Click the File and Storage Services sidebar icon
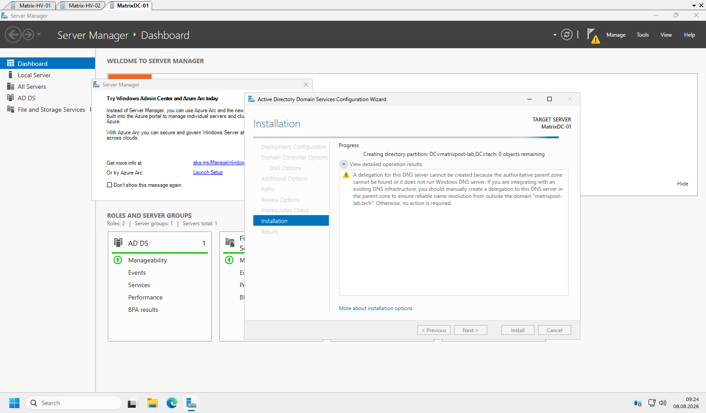The height and width of the screenshot is (413, 706). pos(11,110)
